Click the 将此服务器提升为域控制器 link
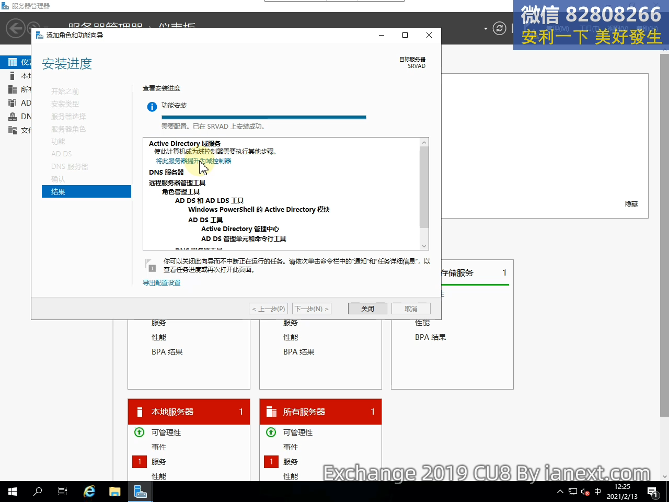Screen dimensions: 669x502 pos(193,161)
